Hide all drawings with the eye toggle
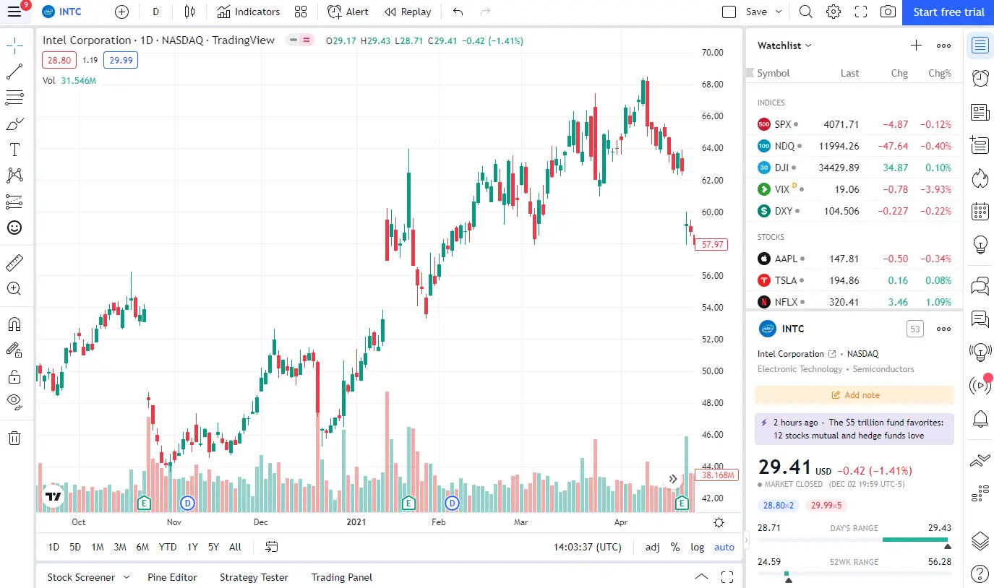 (15, 402)
